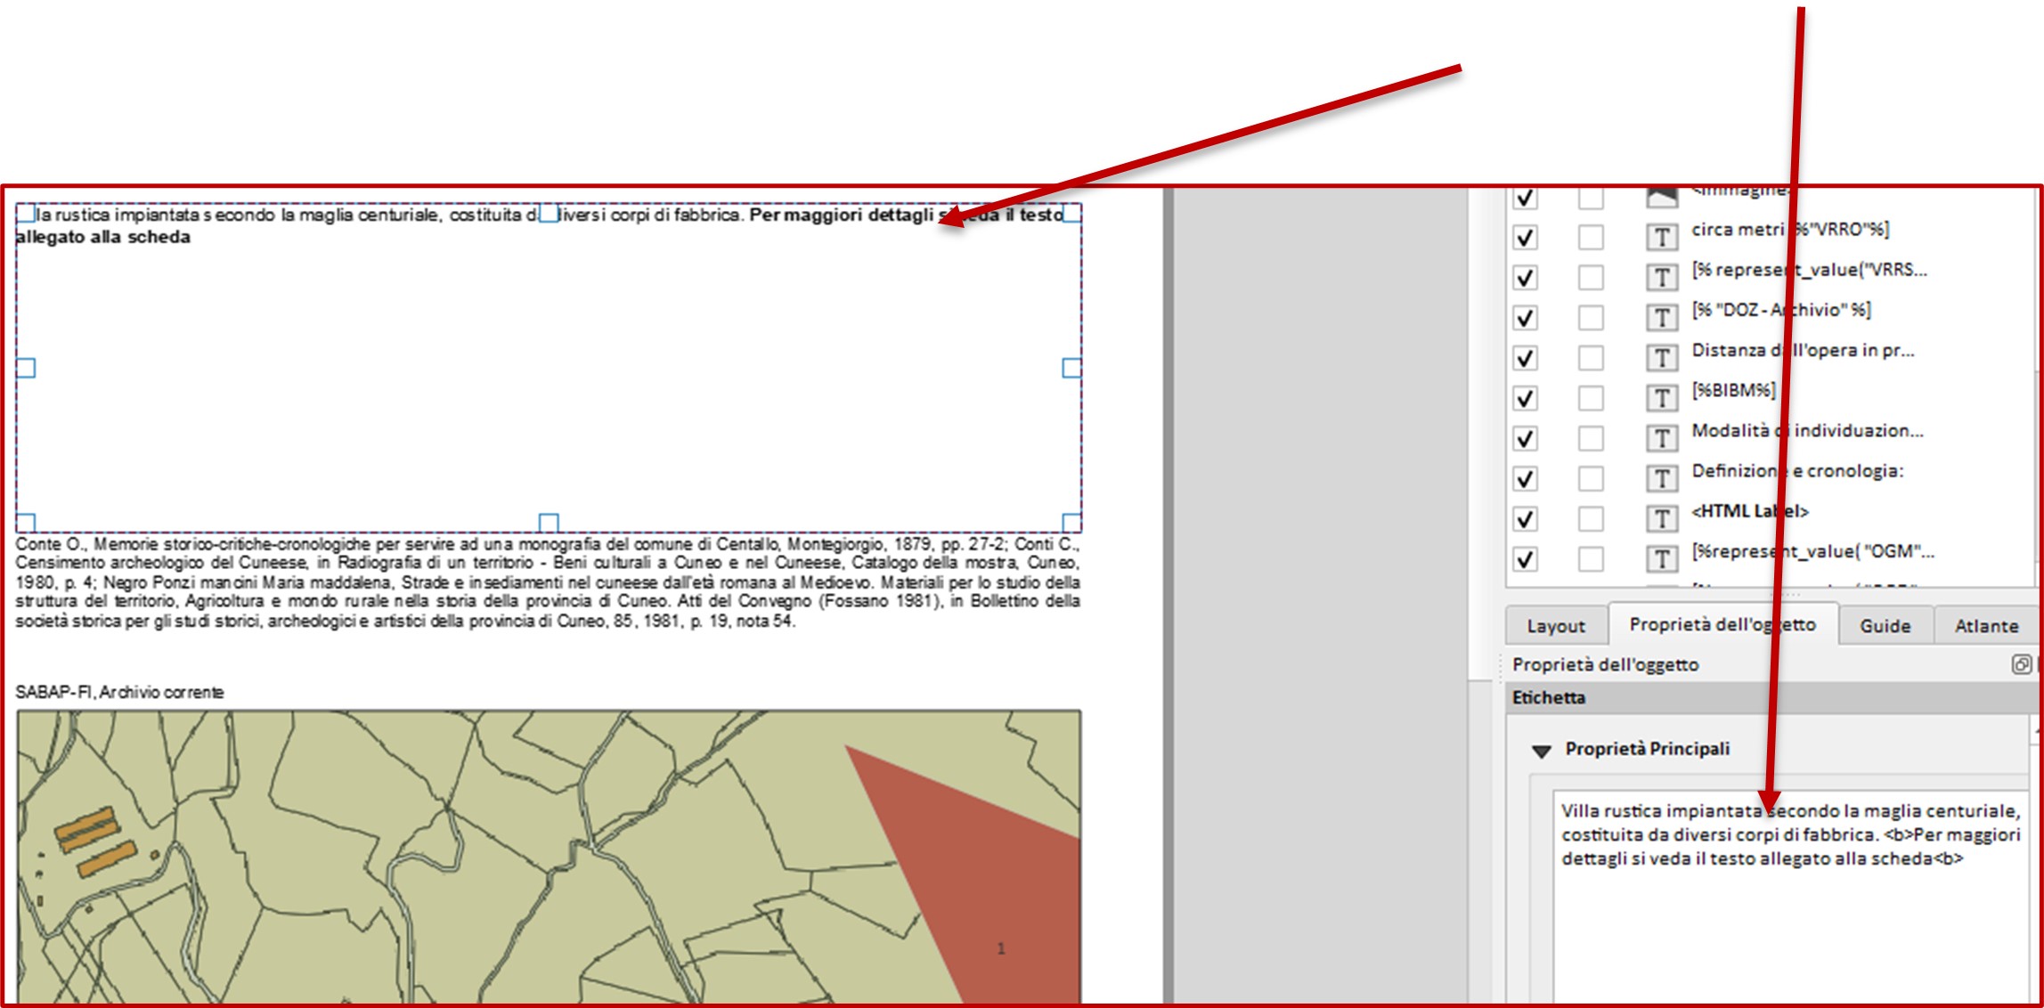Click the Etichetta section header
This screenshot has width=2044, height=1008.
tap(1548, 698)
